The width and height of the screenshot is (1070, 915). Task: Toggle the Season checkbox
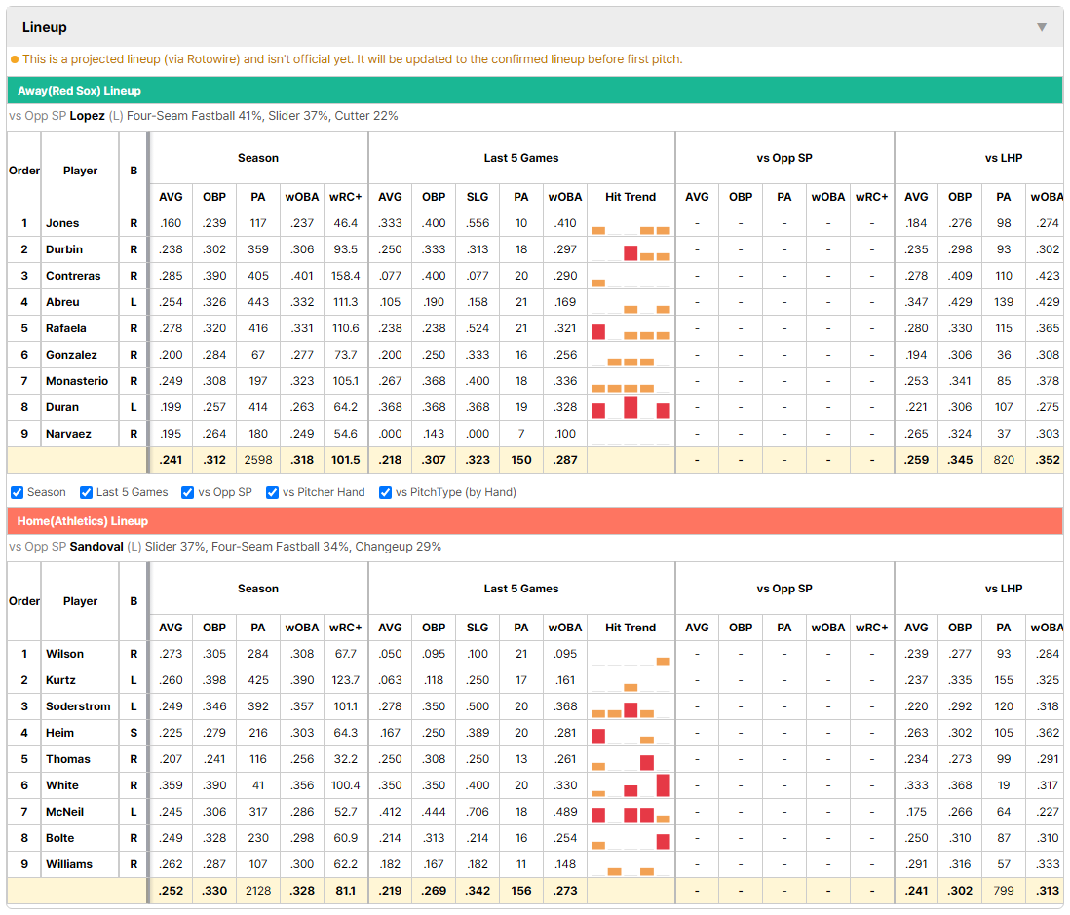[18, 493]
